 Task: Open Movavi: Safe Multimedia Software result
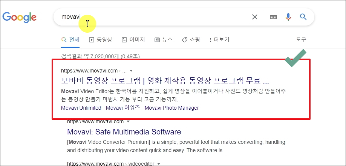click(124, 132)
